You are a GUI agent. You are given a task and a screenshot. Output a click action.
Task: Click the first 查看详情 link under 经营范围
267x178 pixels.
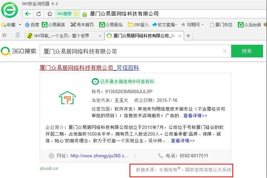pyautogui.click(x=195, y=115)
